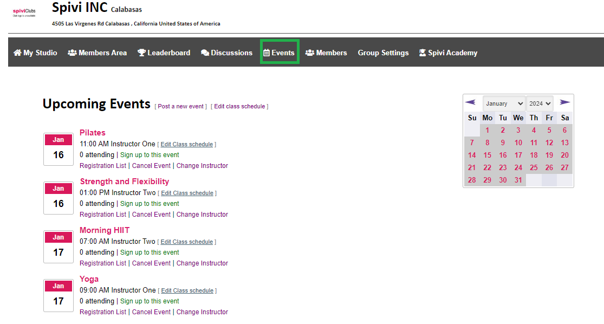This screenshot has width=604, height=324.
Task: Open the year dropdown showing 2024
Action: click(x=540, y=103)
